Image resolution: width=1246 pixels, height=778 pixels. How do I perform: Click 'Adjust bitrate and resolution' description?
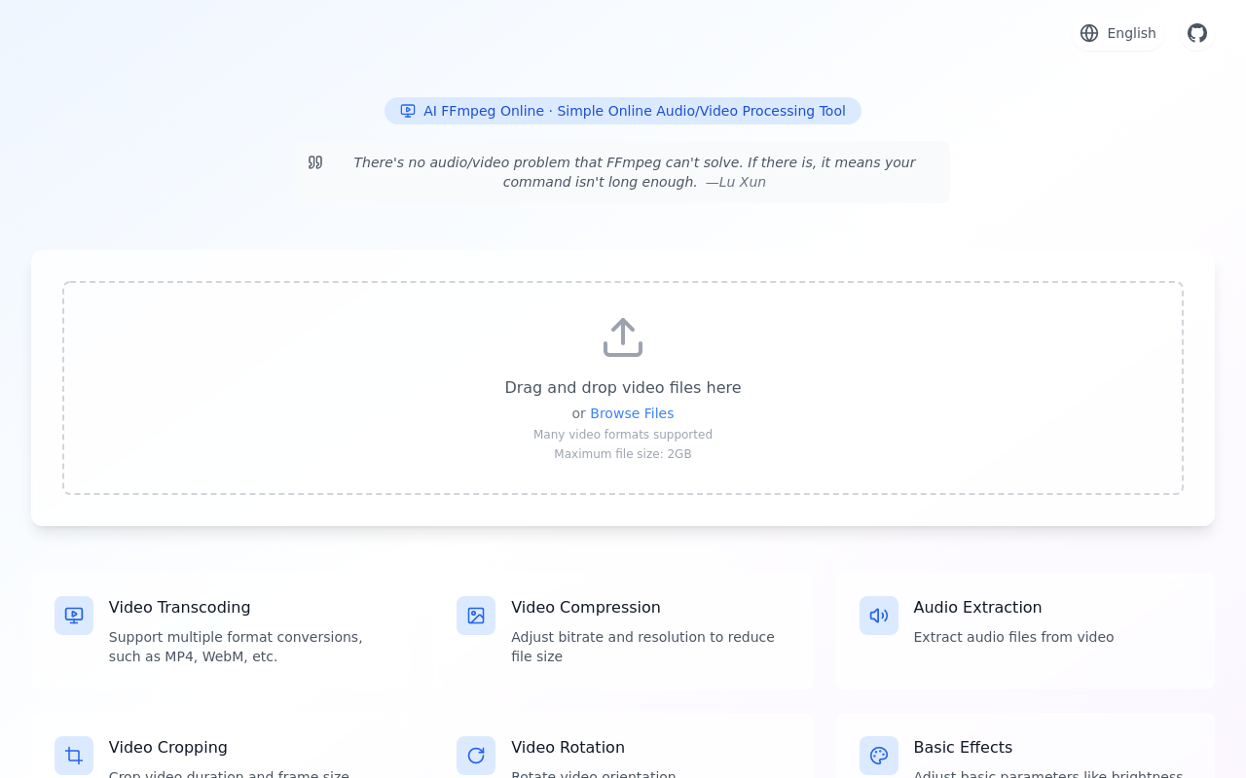642,647
